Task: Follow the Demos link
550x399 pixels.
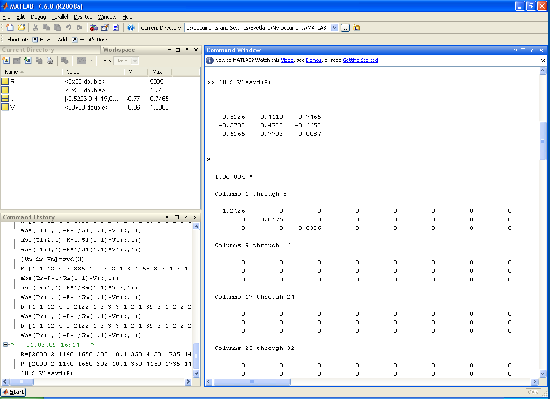Action: [314, 60]
